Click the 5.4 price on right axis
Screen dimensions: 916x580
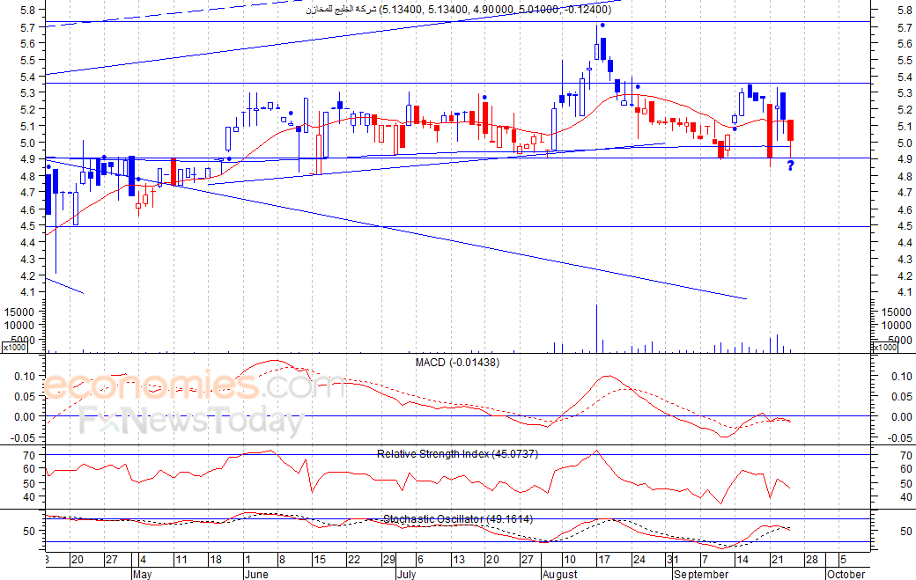(905, 77)
